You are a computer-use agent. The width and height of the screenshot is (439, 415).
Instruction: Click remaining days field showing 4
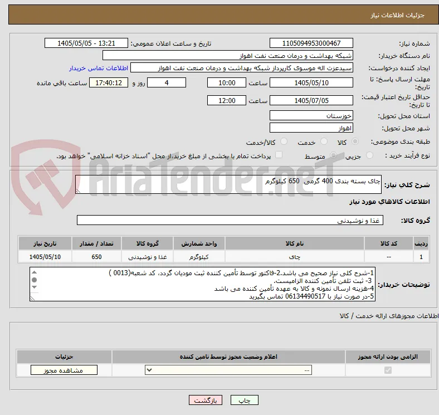[167, 82]
